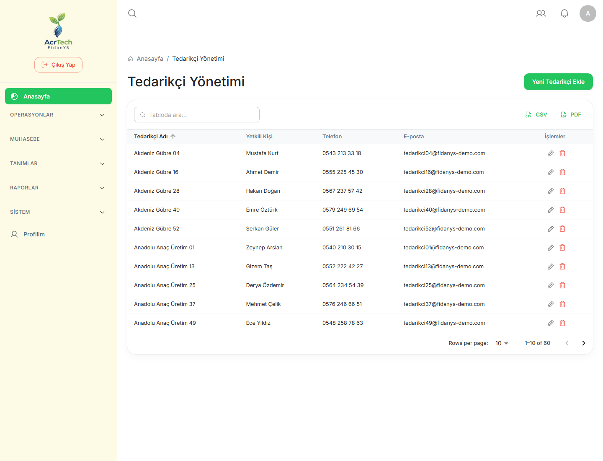The width and height of the screenshot is (603, 461).
Task: Delete the Akdeniz Gübre 16 supplier
Action: (x=562, y=172)
